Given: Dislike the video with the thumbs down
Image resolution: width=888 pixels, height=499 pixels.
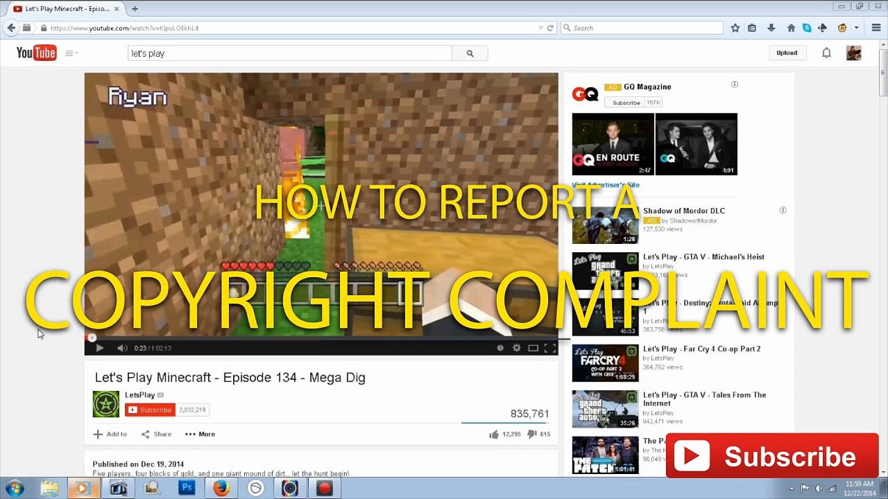Looking at the screenshot, I should pyautogui.click(x=532, y=435).
